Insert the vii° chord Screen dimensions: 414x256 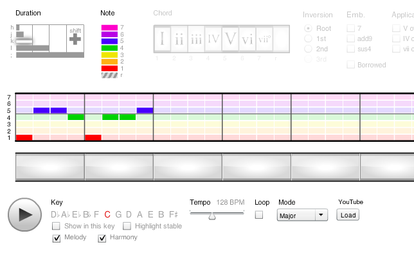coord(264,39)
